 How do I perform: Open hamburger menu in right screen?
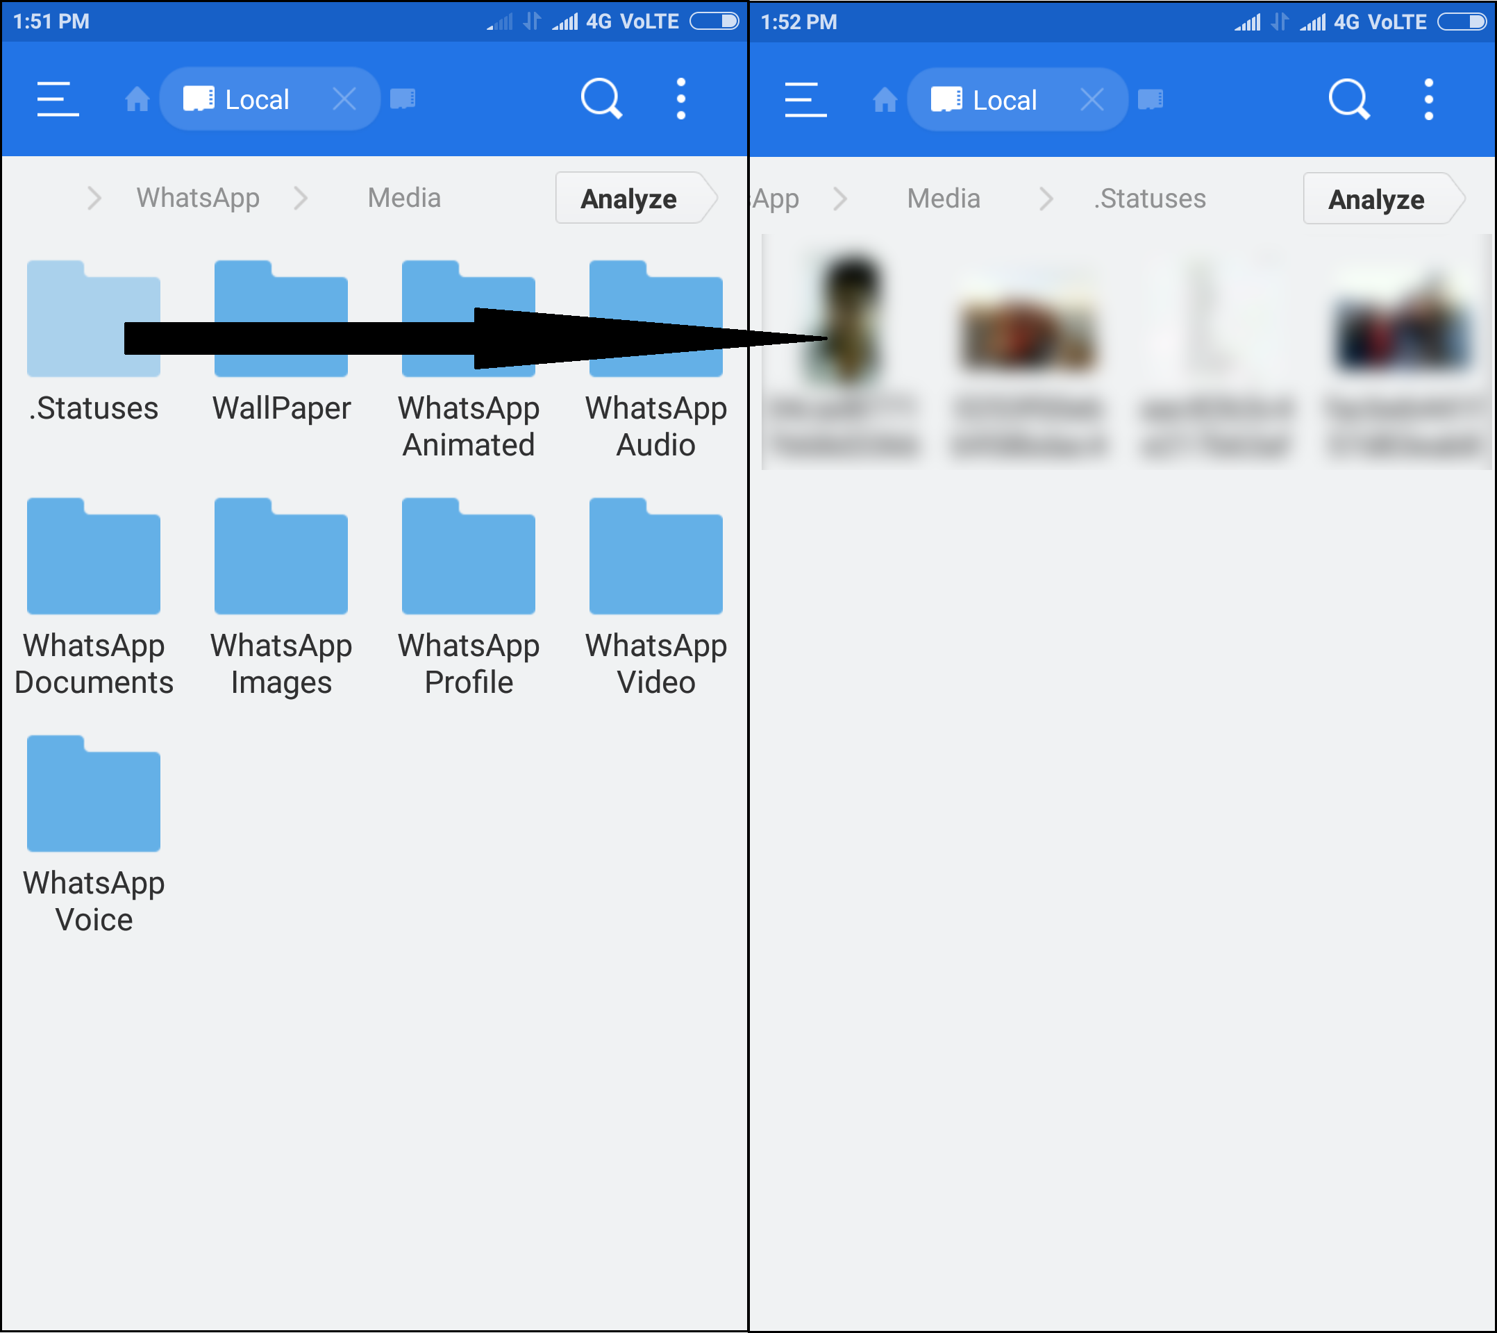(x=805, y=99)
